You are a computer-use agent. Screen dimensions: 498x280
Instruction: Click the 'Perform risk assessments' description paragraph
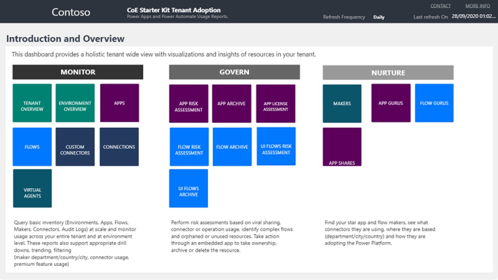tap(232, 236)
